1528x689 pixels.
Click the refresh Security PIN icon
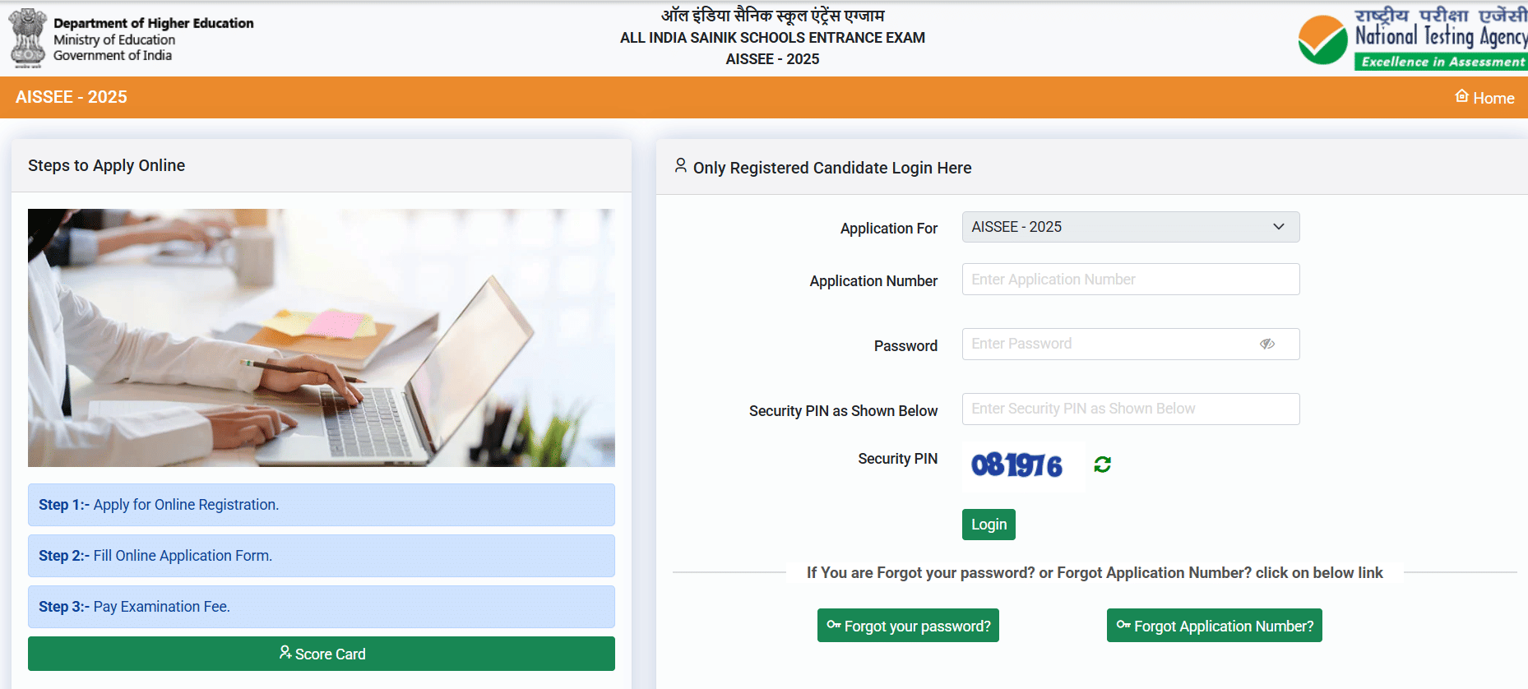point(1102,465)
